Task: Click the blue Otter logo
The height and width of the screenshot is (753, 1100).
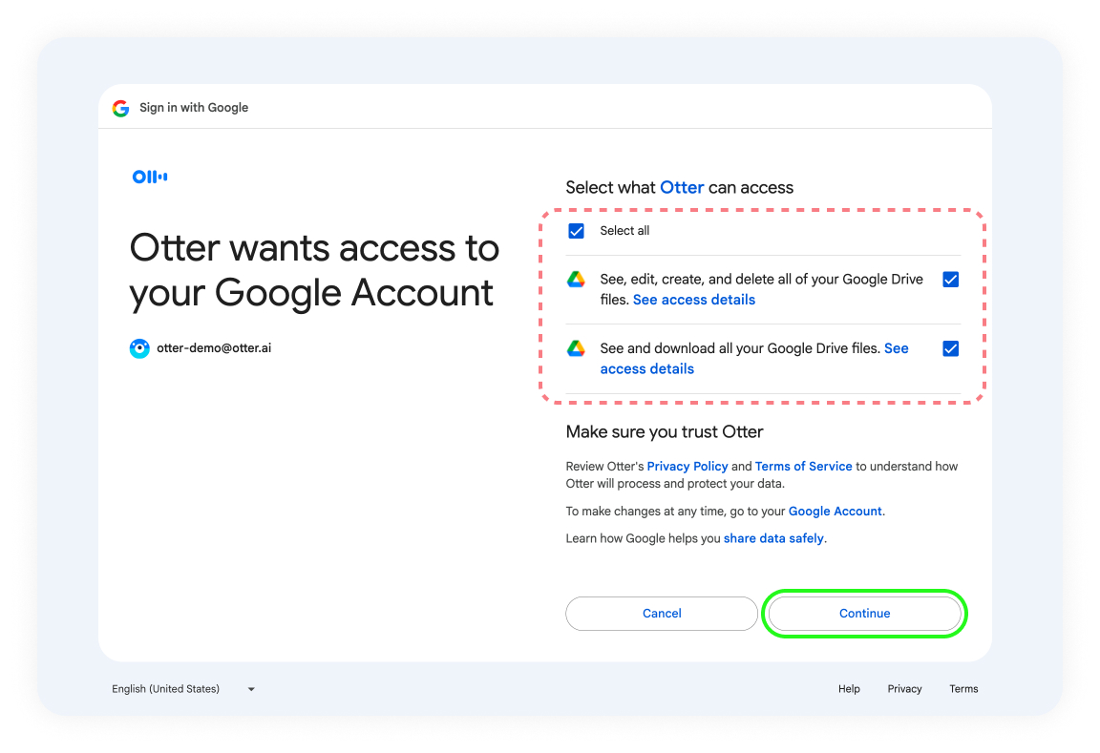Action: pyautogui.click(x=150, y=177)
